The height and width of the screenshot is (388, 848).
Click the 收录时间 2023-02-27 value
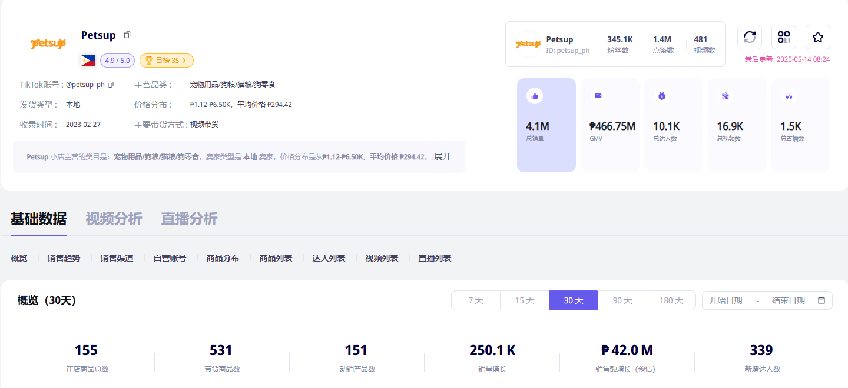(83, 125)
